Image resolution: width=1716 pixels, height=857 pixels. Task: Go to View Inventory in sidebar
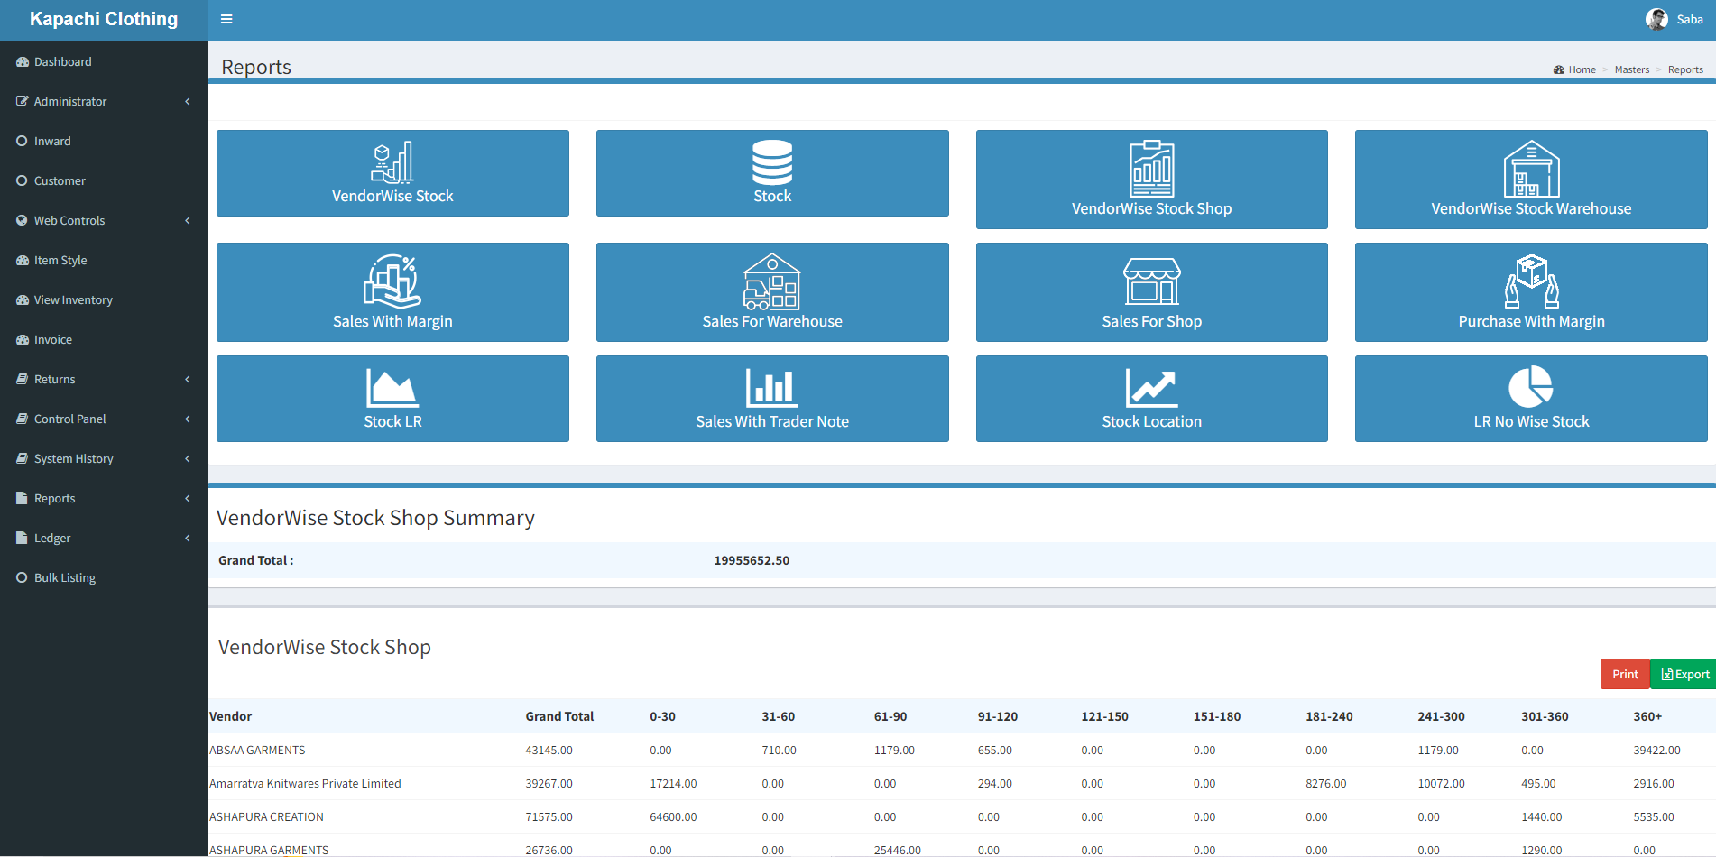point(73,300)
